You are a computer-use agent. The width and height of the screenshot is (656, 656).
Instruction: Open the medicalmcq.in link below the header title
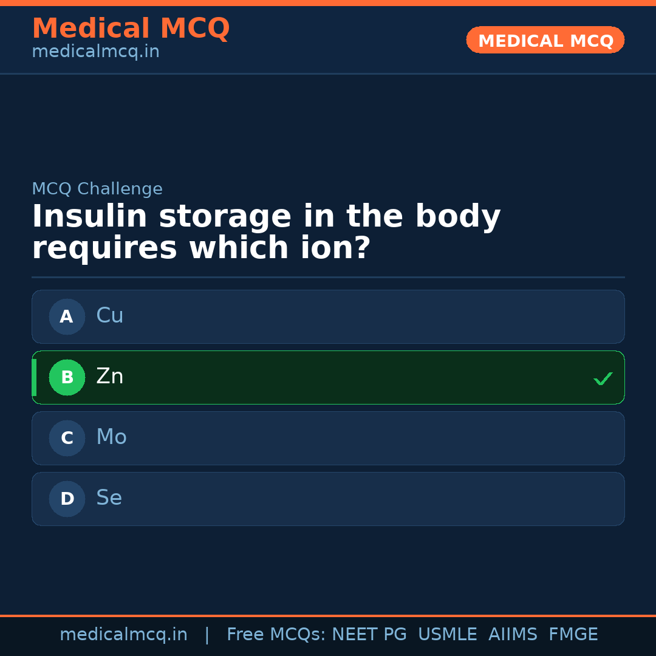95,52
